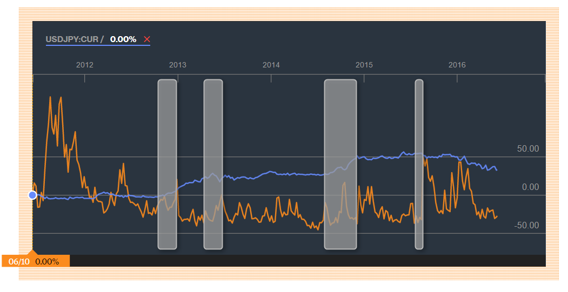Click the 2013 year label on the axis

177,65
